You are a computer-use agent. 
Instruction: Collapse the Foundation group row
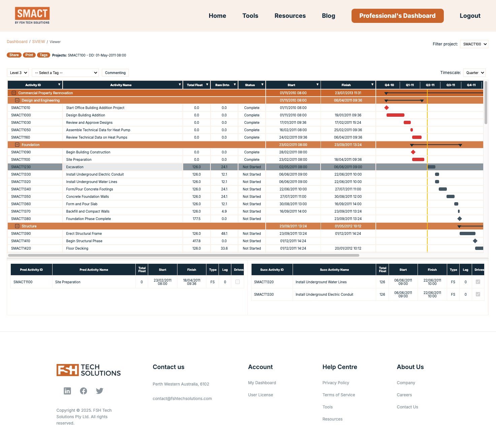pyautogui.click(x=17, y=144)
